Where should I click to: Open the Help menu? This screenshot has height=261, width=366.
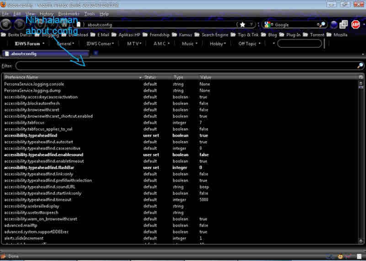pyautogui.click(x=104, y=14)
